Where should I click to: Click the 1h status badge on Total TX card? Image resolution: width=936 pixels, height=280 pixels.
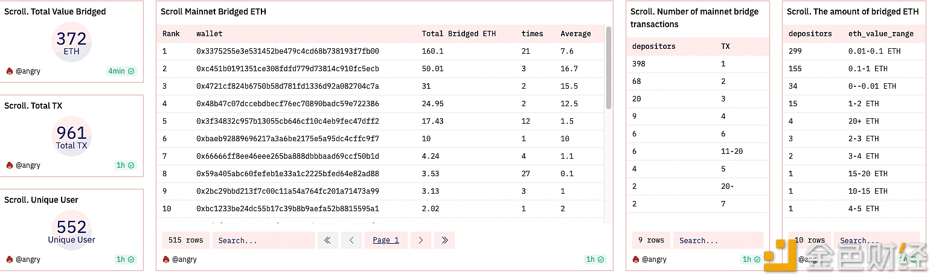(x=126, y=165)
